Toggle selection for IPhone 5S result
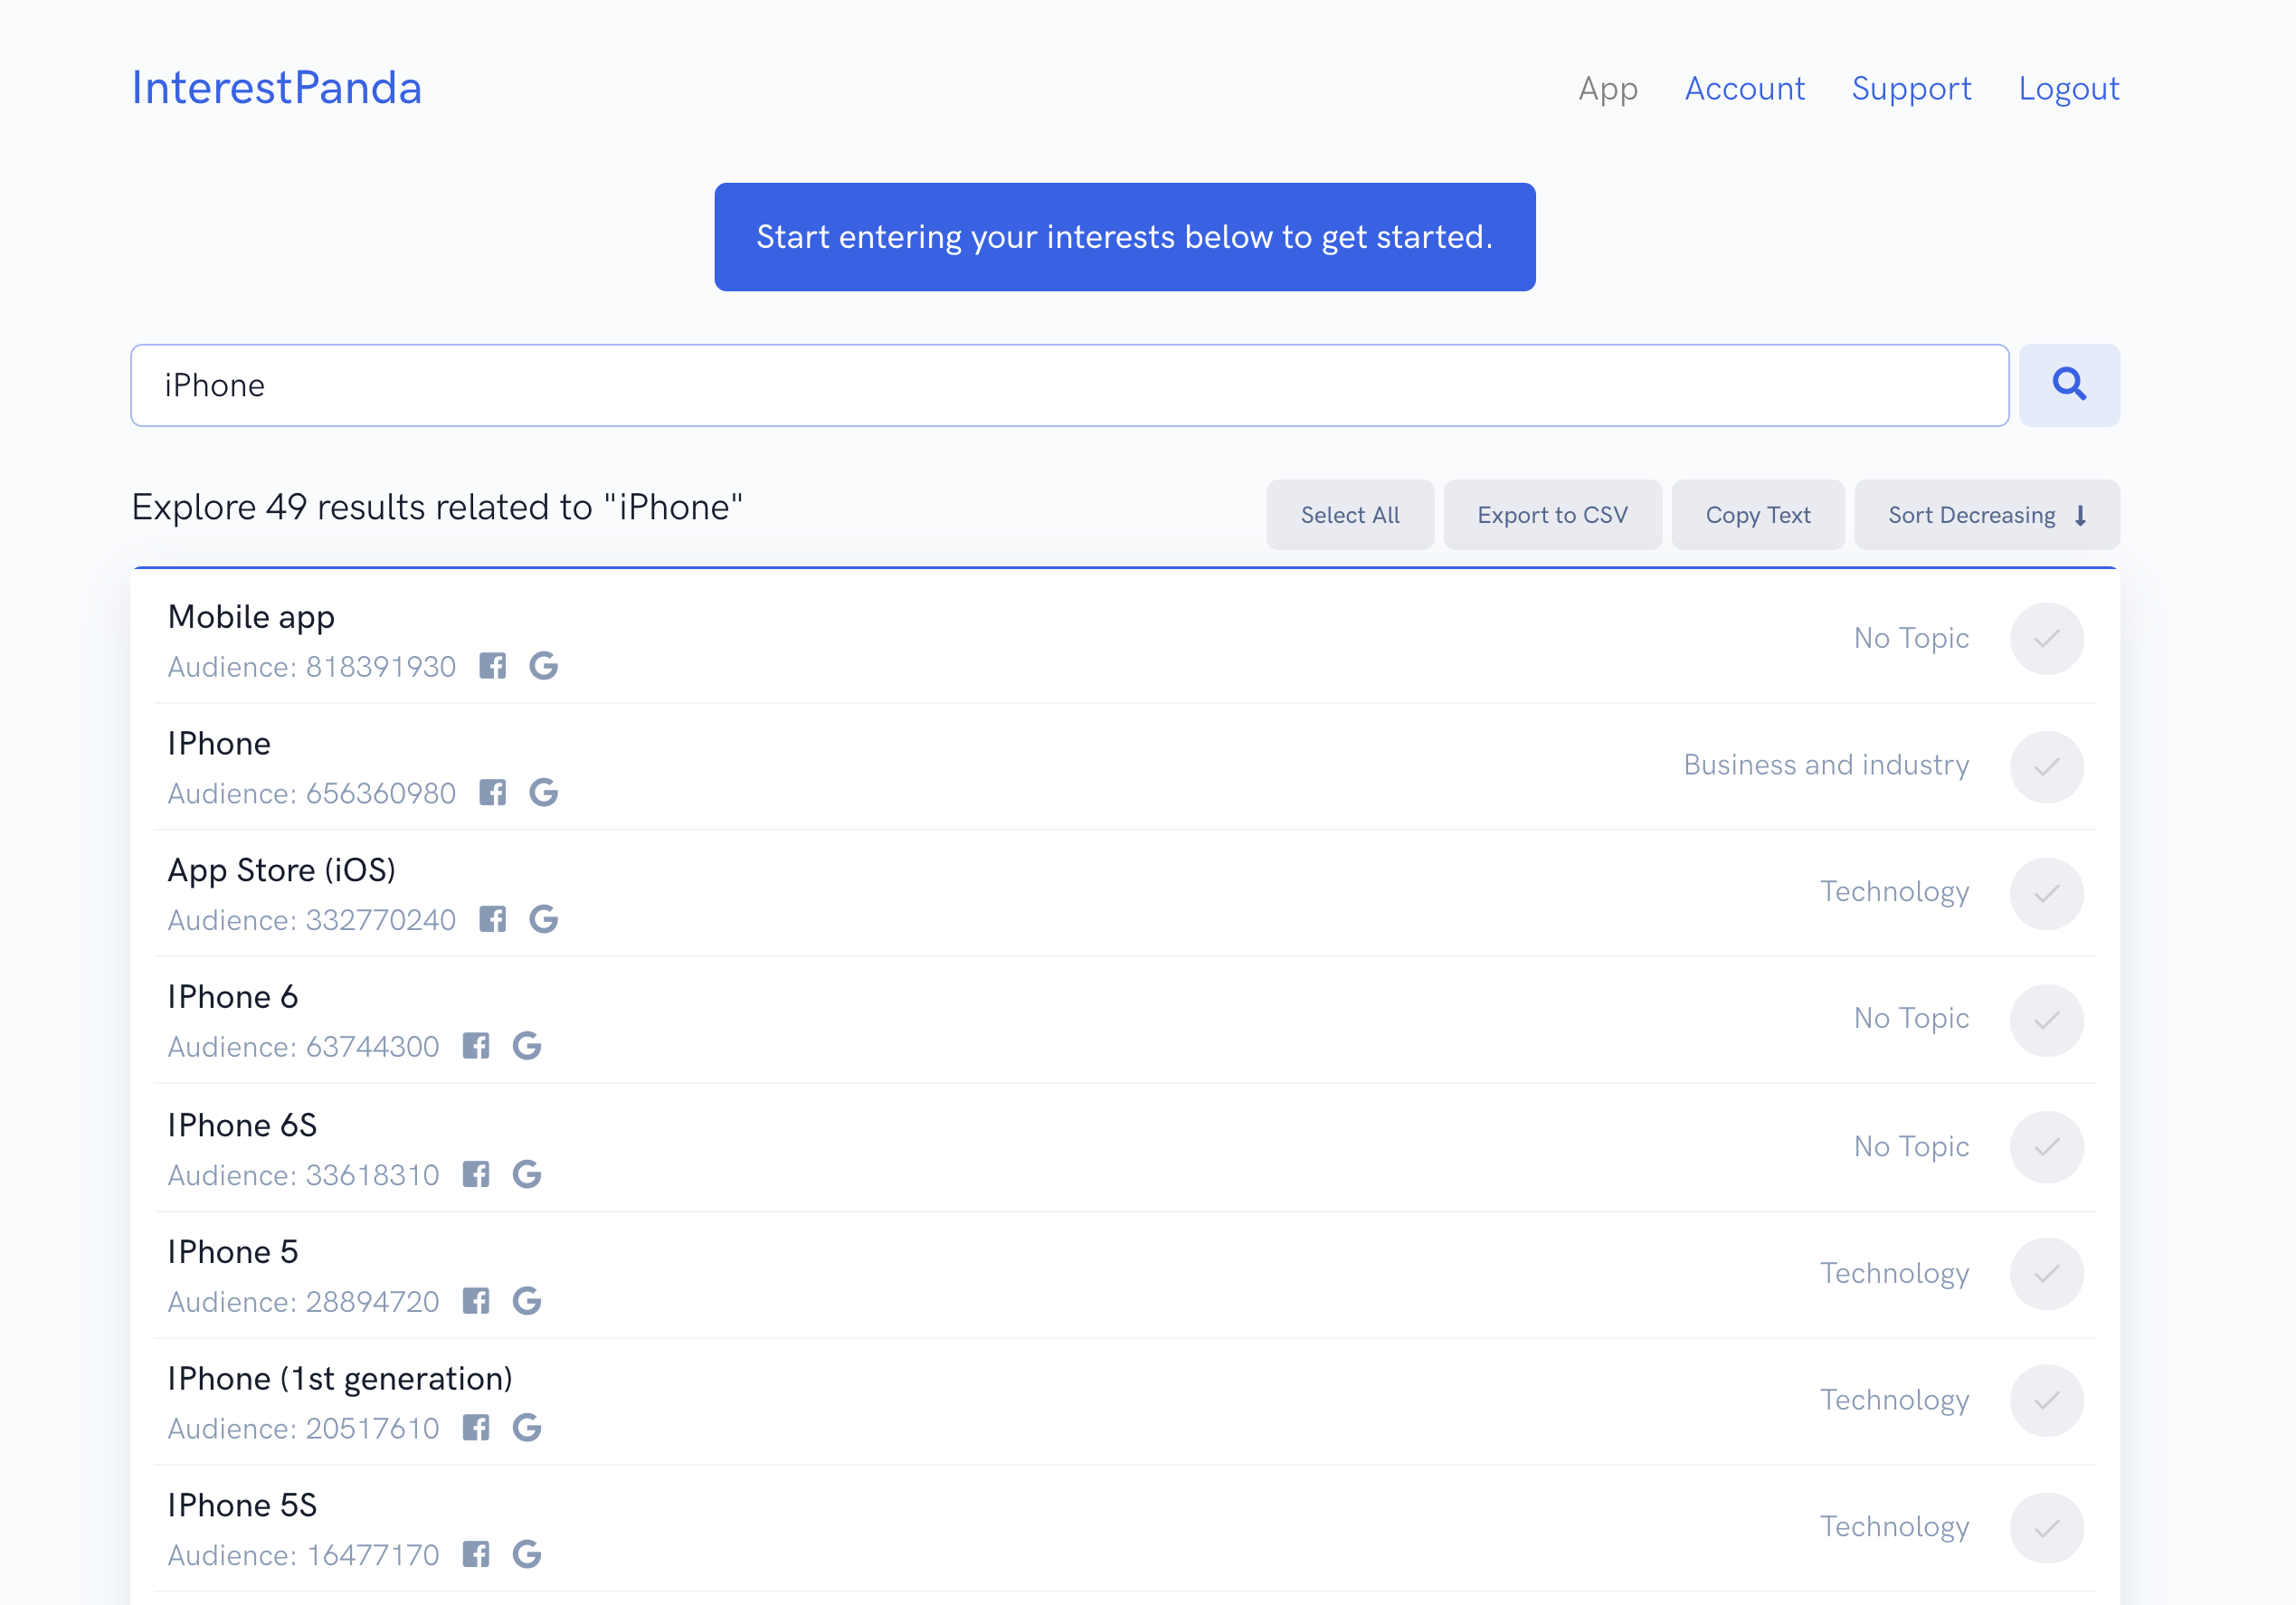Image resolution: width=2296 pixels, height=1605 pixels. tap(2046, 1527)
